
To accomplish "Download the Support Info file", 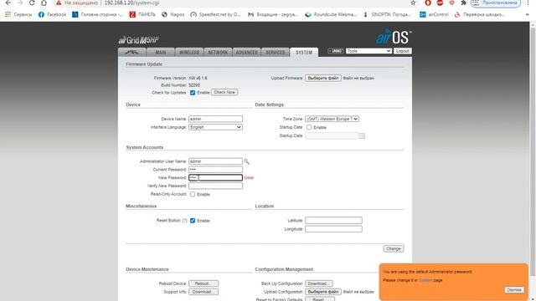I will pyautogui.click(x=204, y=292).
